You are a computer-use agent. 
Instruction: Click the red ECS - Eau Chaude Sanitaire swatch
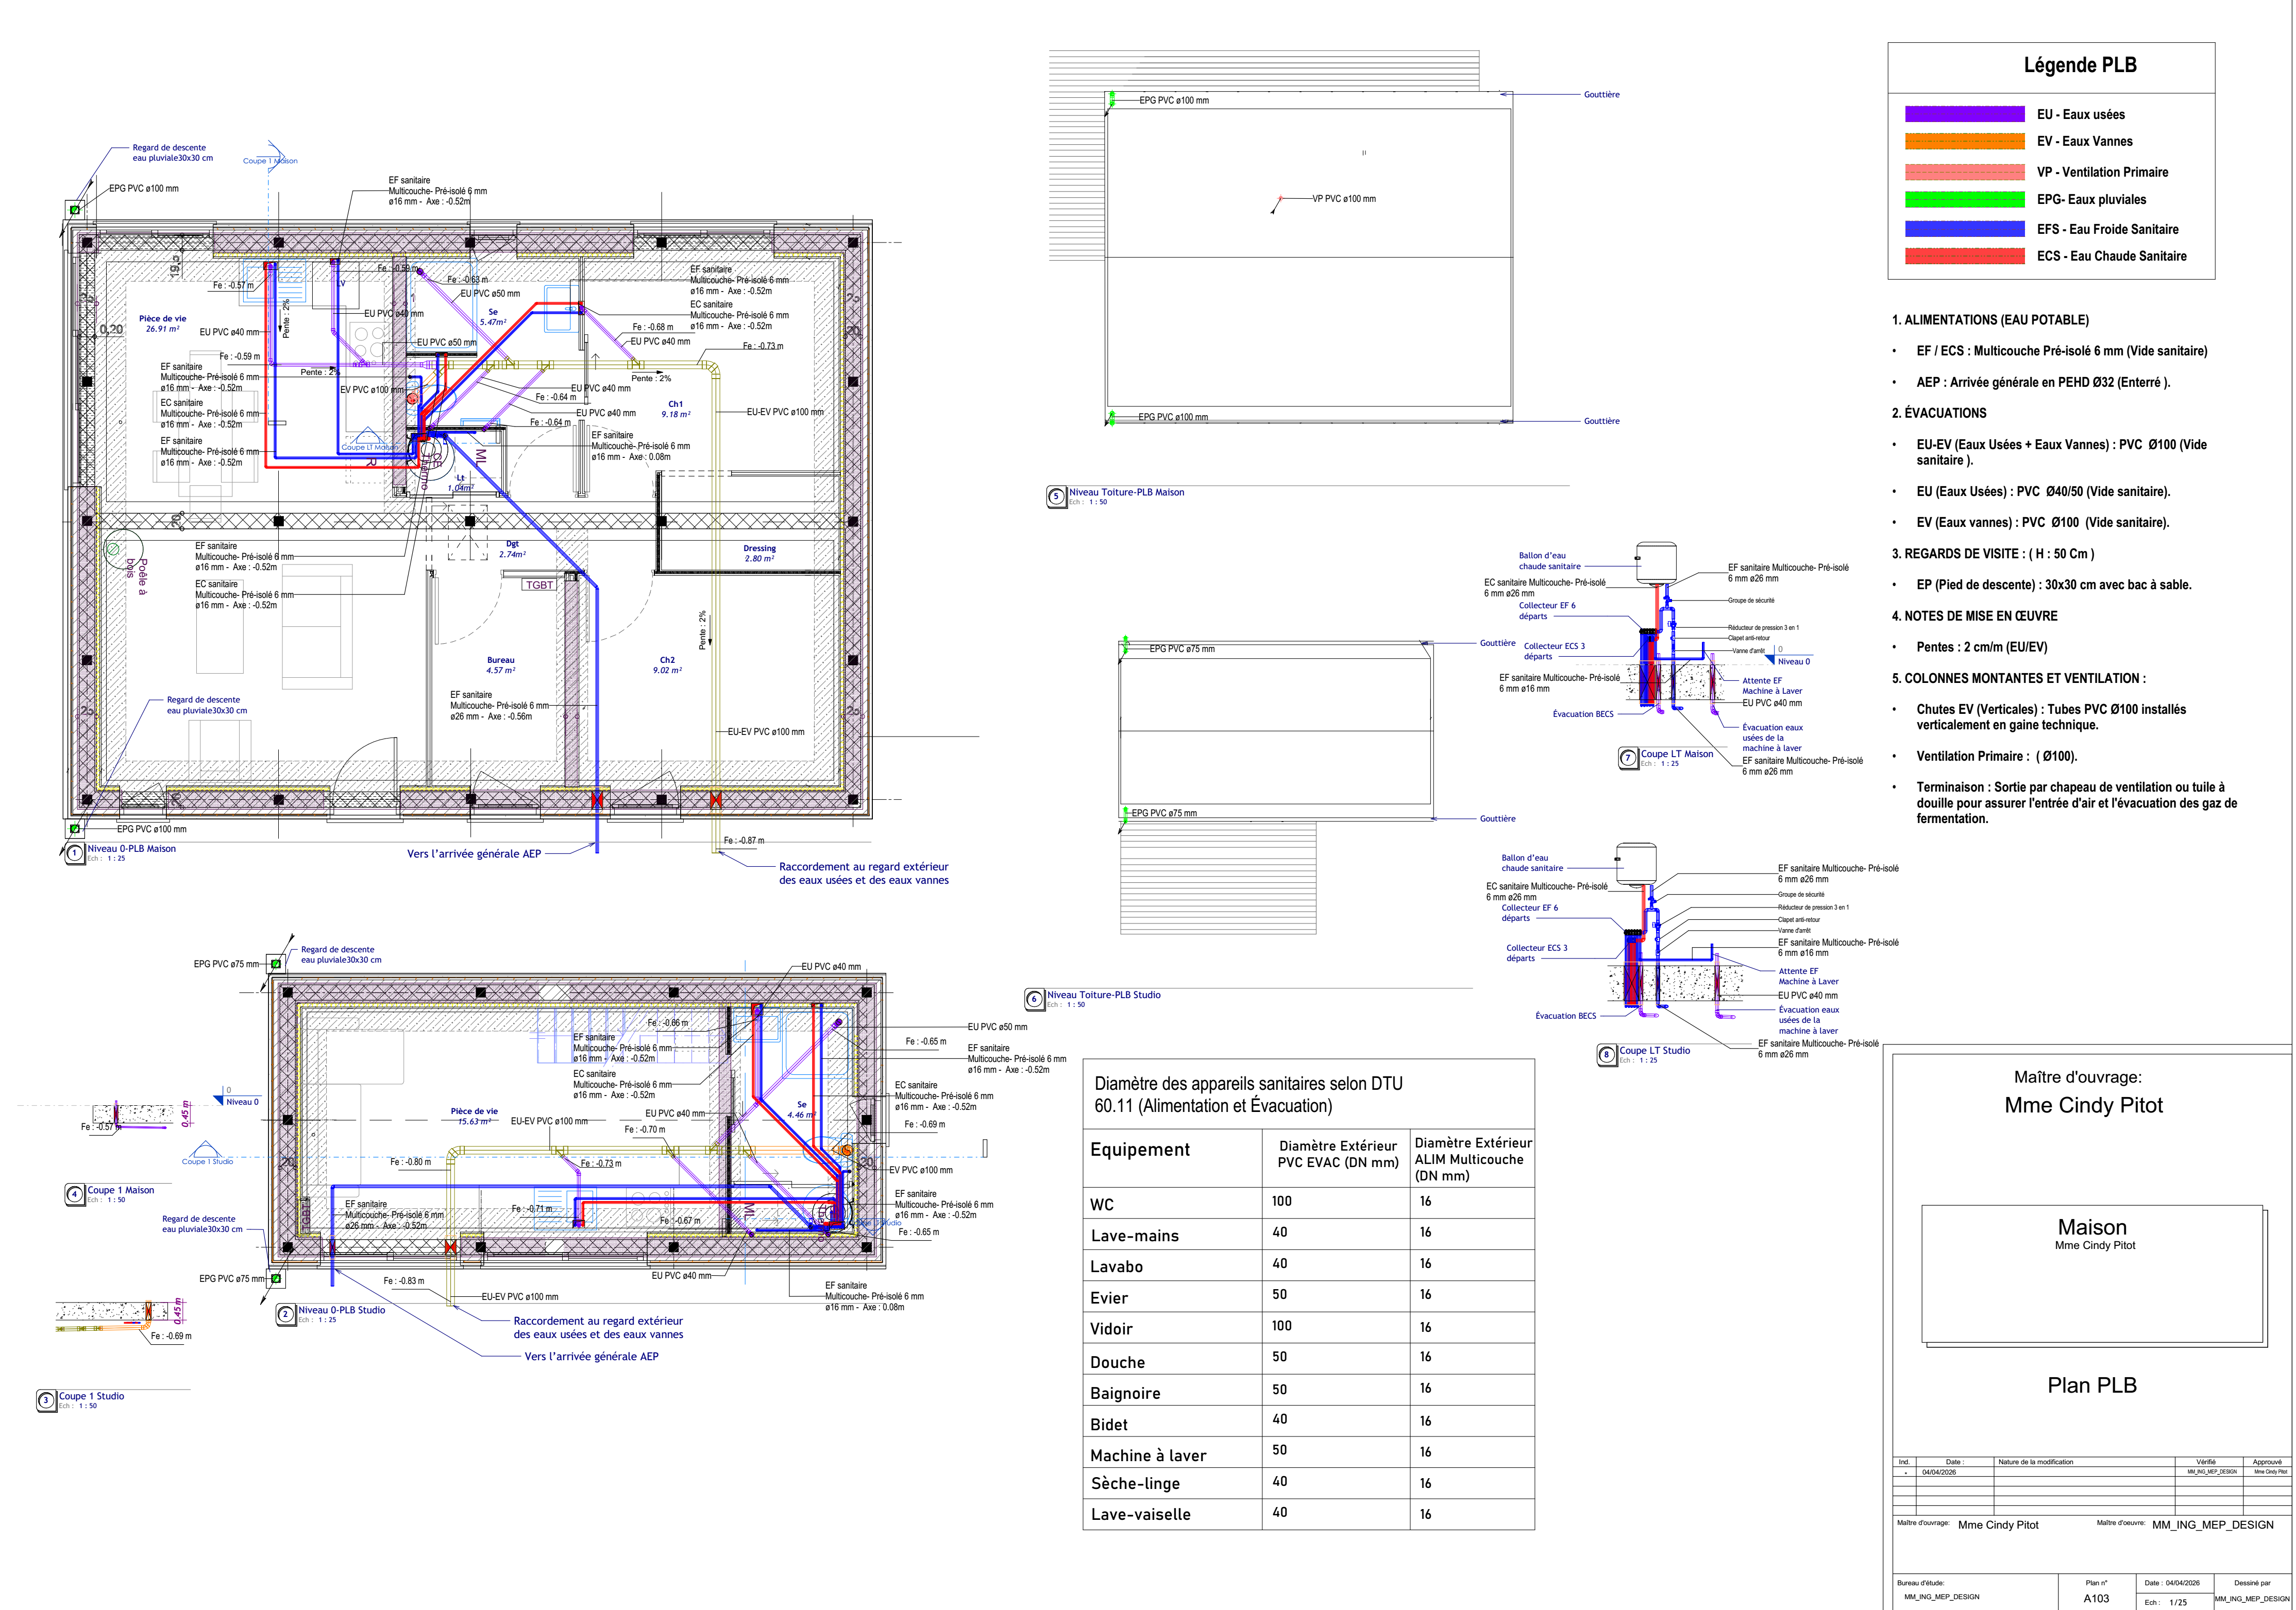(1964, 256)
